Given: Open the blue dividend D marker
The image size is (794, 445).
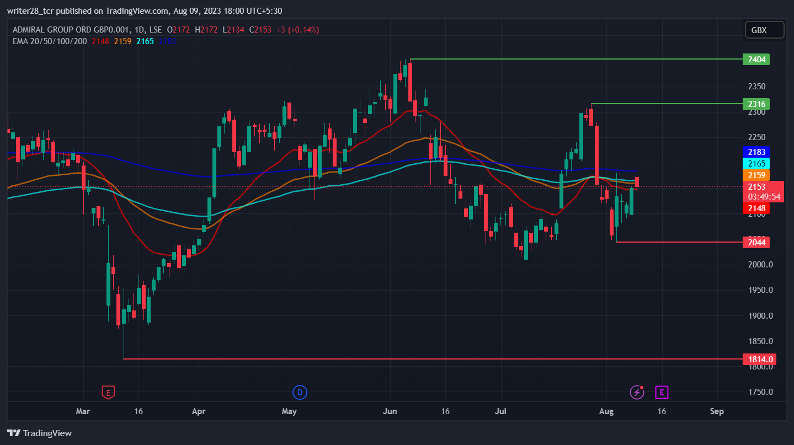Looking at the screenshot, I should (x=300, y=393).
